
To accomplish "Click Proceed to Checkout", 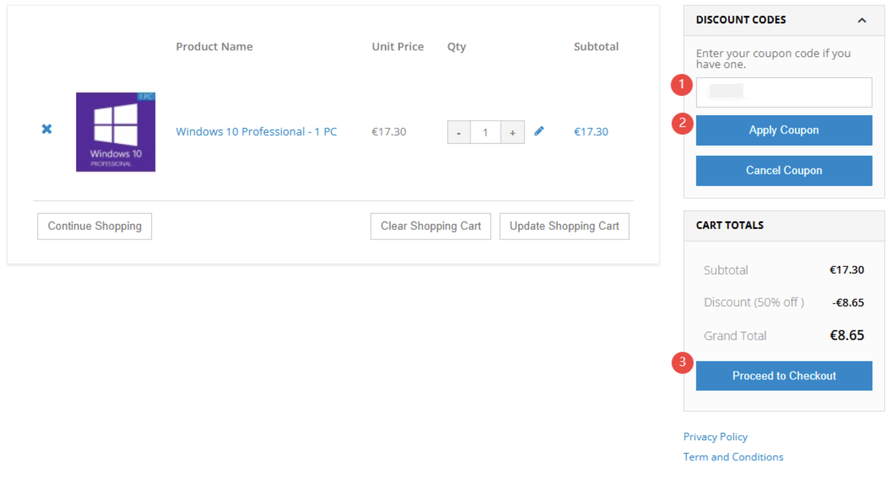I will click(784, 376).
